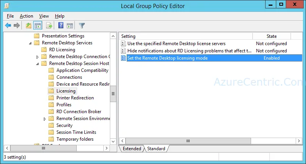306x164 pixels.
Task: Click the settings list horizontal scroll left arrow
Action: coord(122,141)
